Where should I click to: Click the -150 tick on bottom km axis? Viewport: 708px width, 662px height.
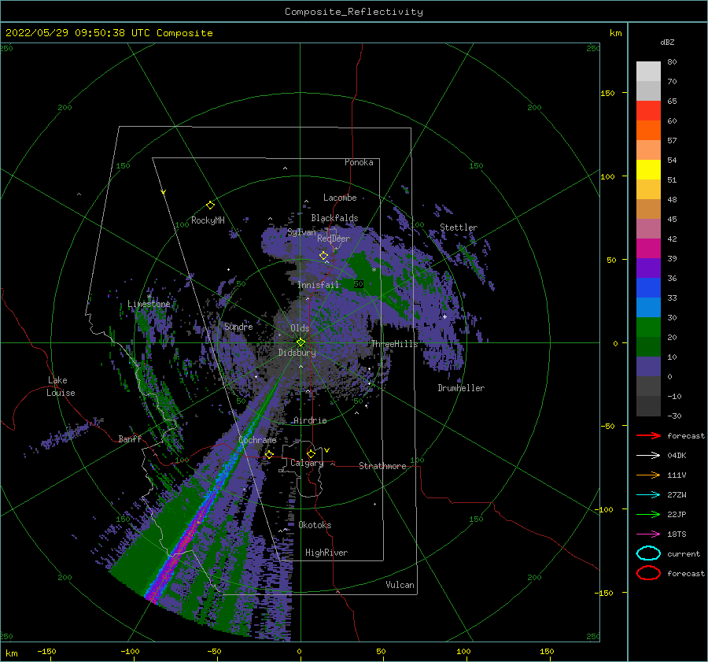click(x=46, y=651)
